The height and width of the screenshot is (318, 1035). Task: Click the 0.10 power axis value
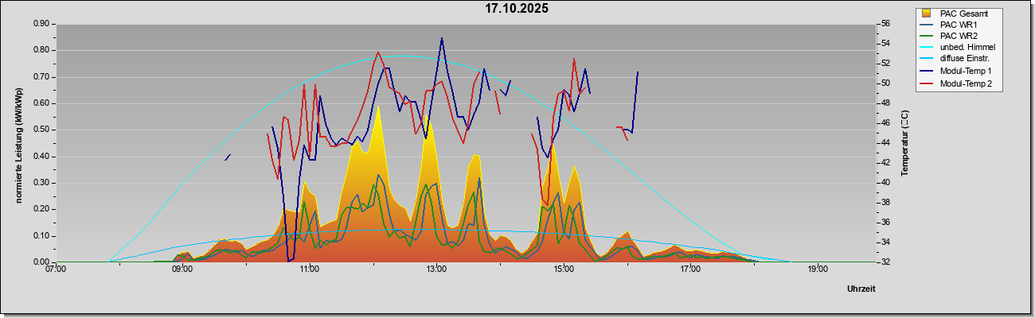41,236
